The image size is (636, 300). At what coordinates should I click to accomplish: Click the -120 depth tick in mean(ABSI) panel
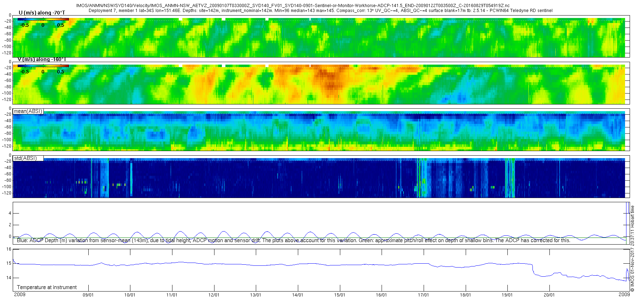click(x=7, y=146)
